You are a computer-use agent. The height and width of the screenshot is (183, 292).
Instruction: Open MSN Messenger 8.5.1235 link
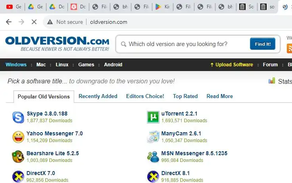194,153
